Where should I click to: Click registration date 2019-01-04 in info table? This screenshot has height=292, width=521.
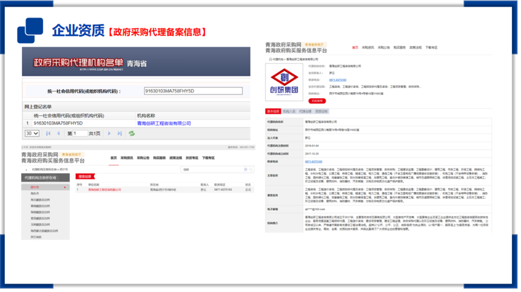pos(312,145)
